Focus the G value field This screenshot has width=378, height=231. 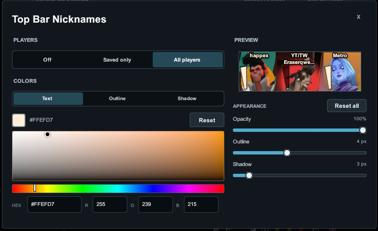(x=156, y=205)
